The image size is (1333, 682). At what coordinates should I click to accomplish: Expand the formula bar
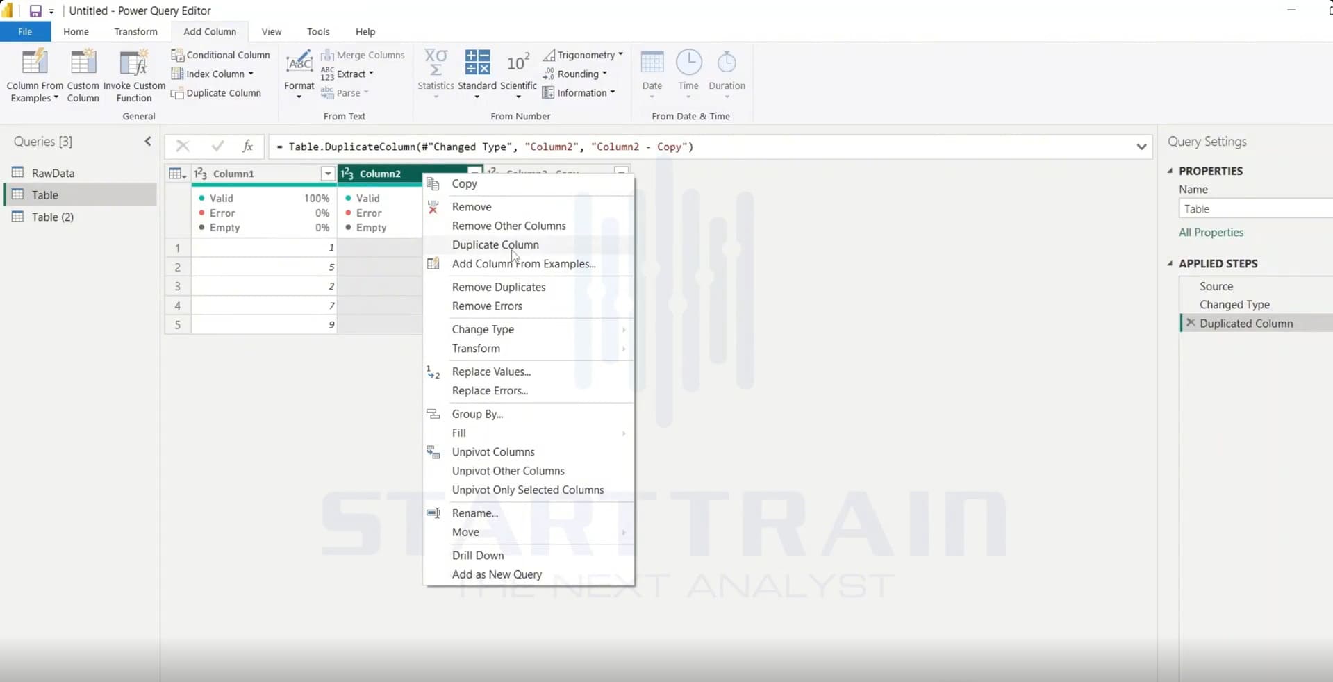1141,147
